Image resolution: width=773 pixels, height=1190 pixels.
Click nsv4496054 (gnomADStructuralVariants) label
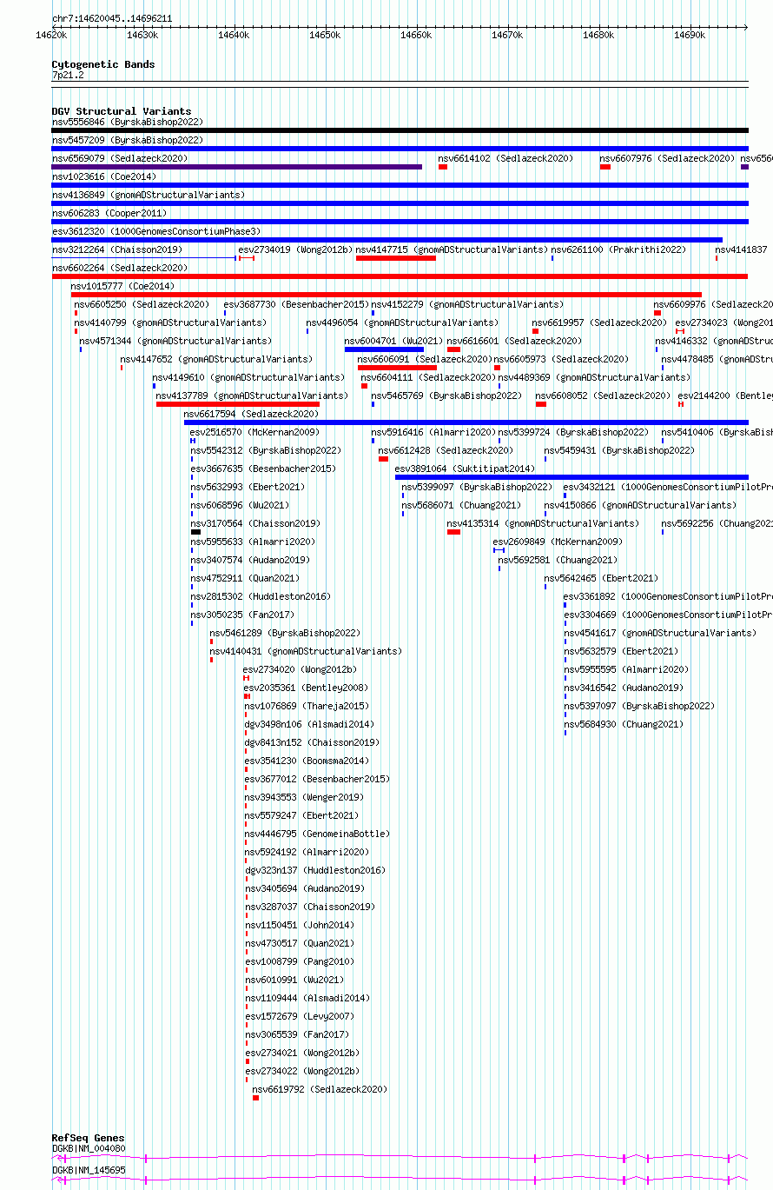pos(402,322)
